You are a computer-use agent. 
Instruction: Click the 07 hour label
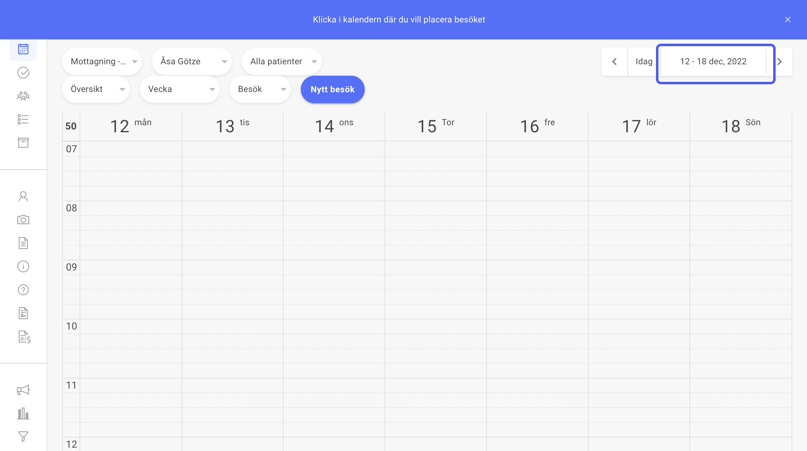[71, 149]
